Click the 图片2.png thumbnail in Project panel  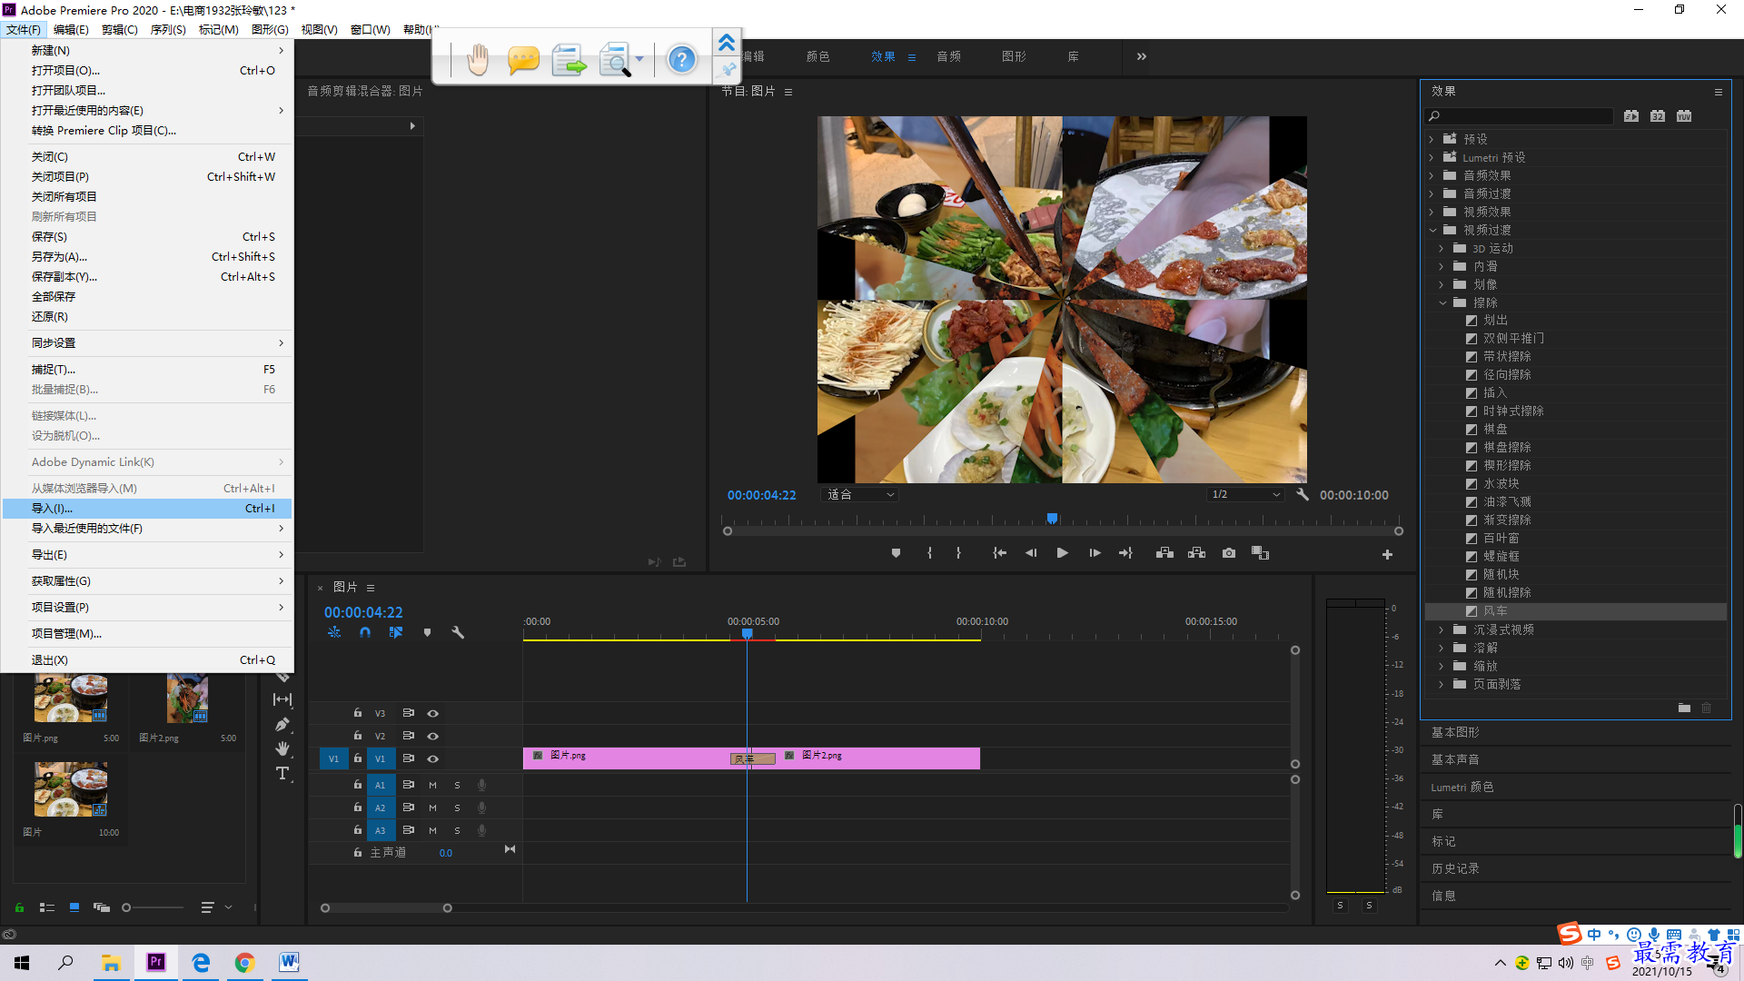click(x=187, y=698)
